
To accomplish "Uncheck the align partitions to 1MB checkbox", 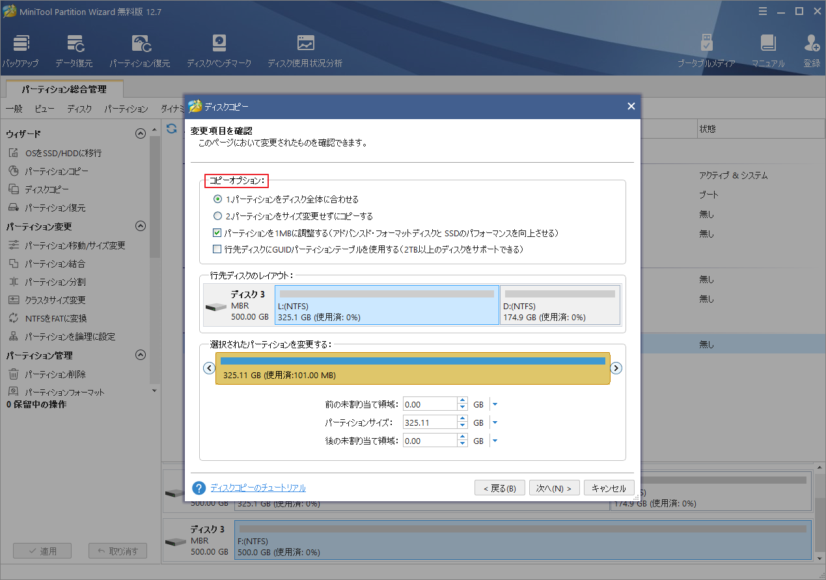I will pyautogui.click(x=217, y=232).
